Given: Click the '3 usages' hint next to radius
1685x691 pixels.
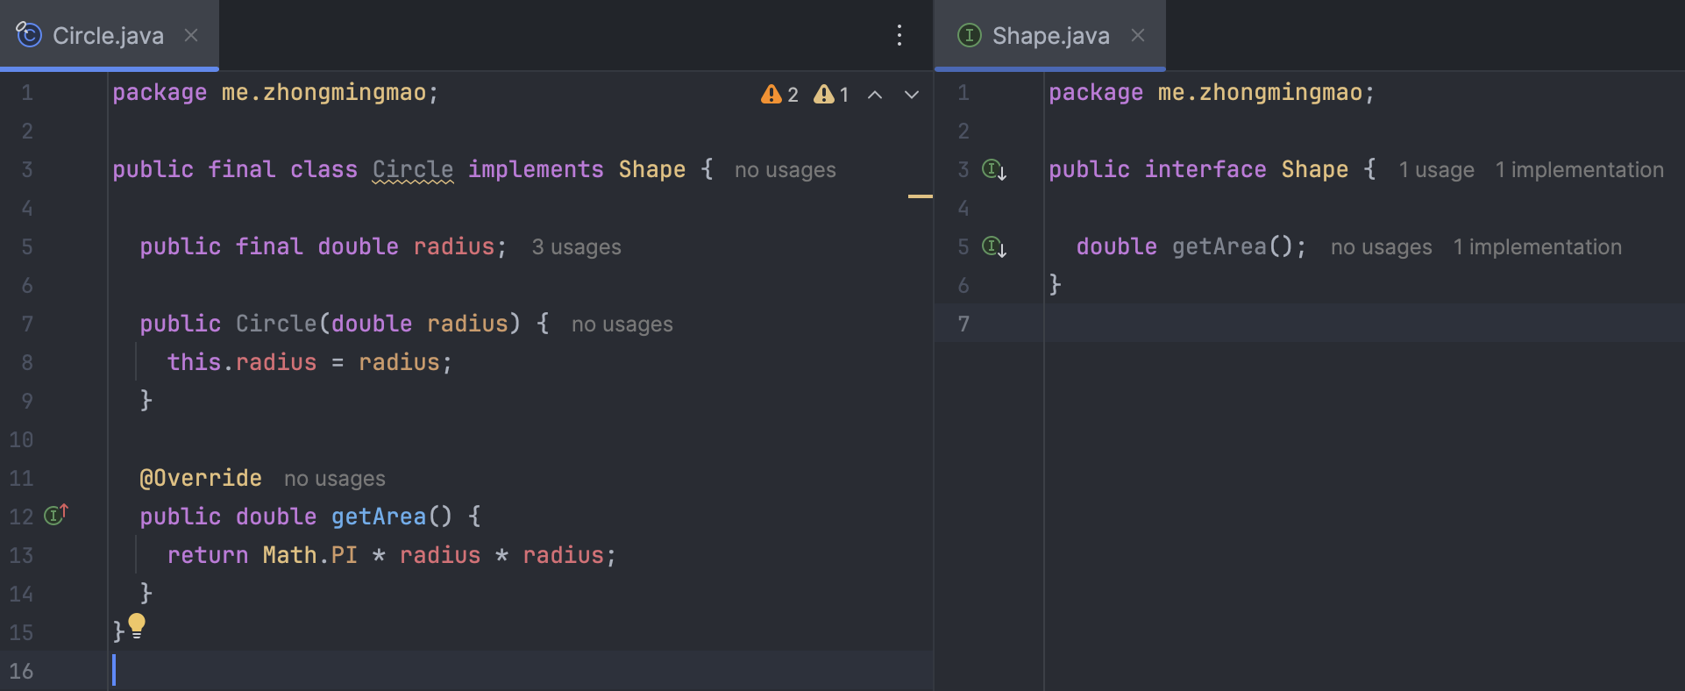Looking at the screenshot, I should pos(576,247).
